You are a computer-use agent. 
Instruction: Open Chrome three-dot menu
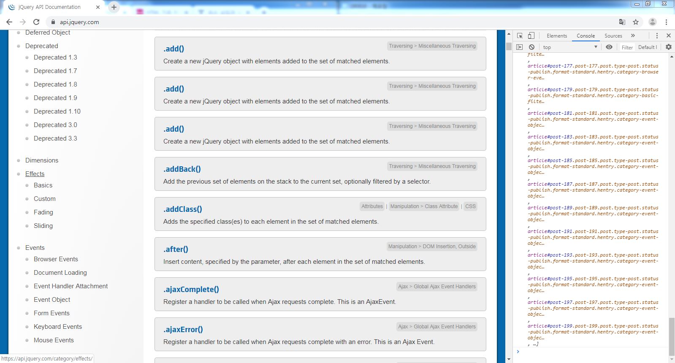tap(666, 22)
